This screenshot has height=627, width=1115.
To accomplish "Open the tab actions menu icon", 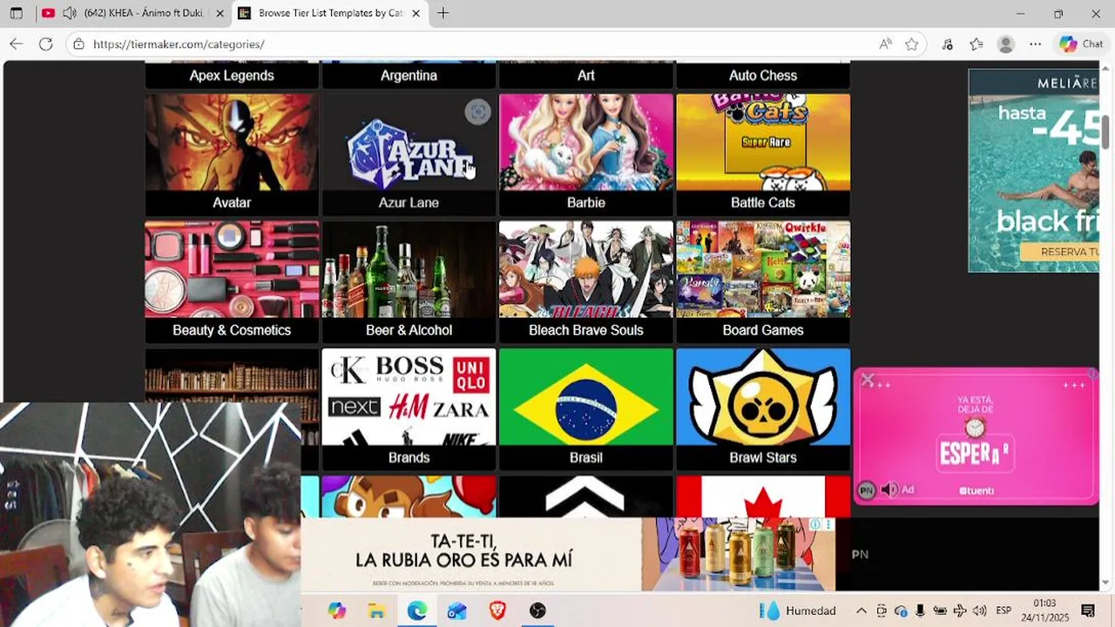I will [16, 13].
